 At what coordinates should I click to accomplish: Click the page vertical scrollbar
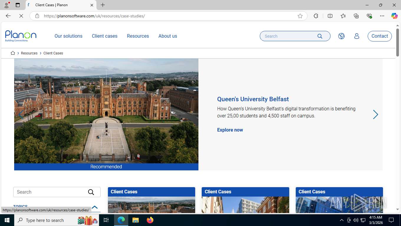[x=397, y=42]
